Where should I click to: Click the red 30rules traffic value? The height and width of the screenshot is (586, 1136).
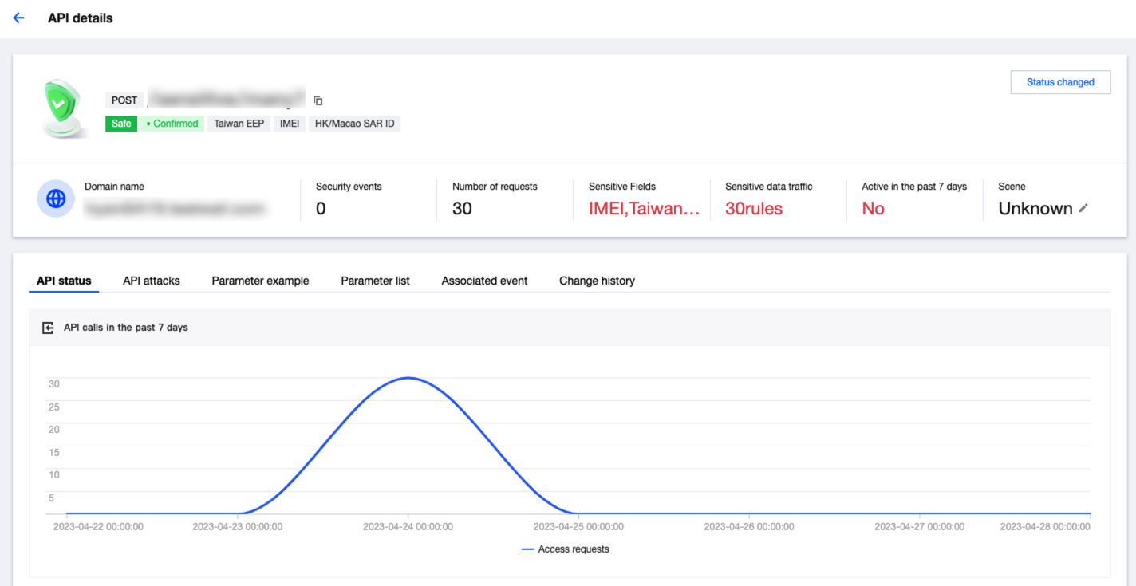[754, 209]
